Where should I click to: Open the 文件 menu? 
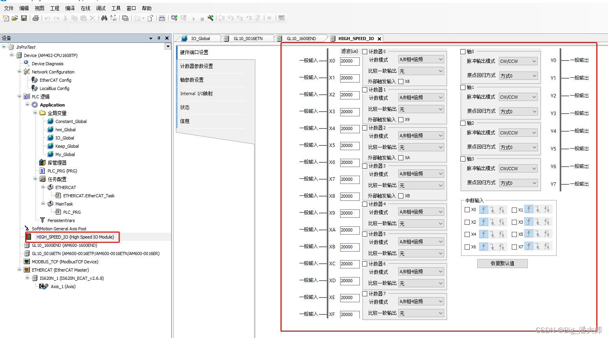pos(9,8)
